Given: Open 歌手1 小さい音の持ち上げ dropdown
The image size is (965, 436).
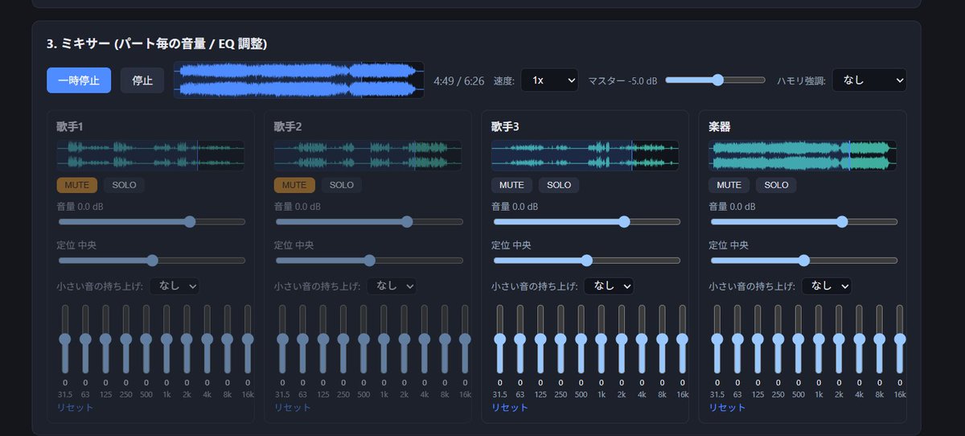Looking at the screenshot, I should [175, 286].
